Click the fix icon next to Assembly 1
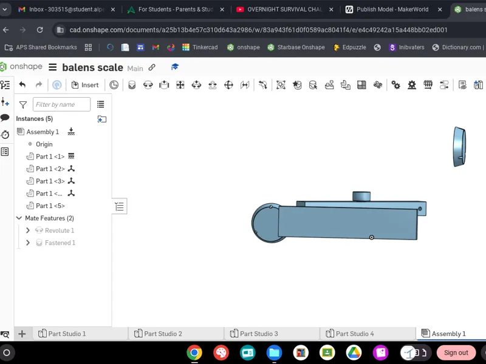 click(71, 132)
